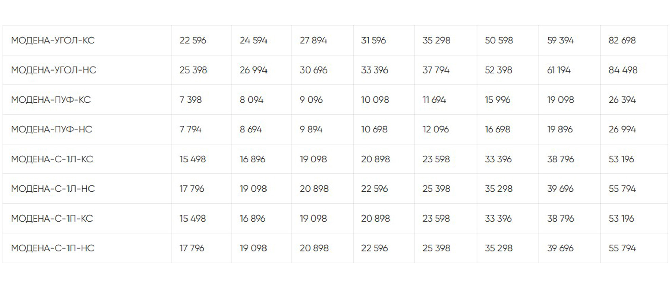
Task: Click the МОДЕНА-С-1П-КС row label
Action: point(52,219)
